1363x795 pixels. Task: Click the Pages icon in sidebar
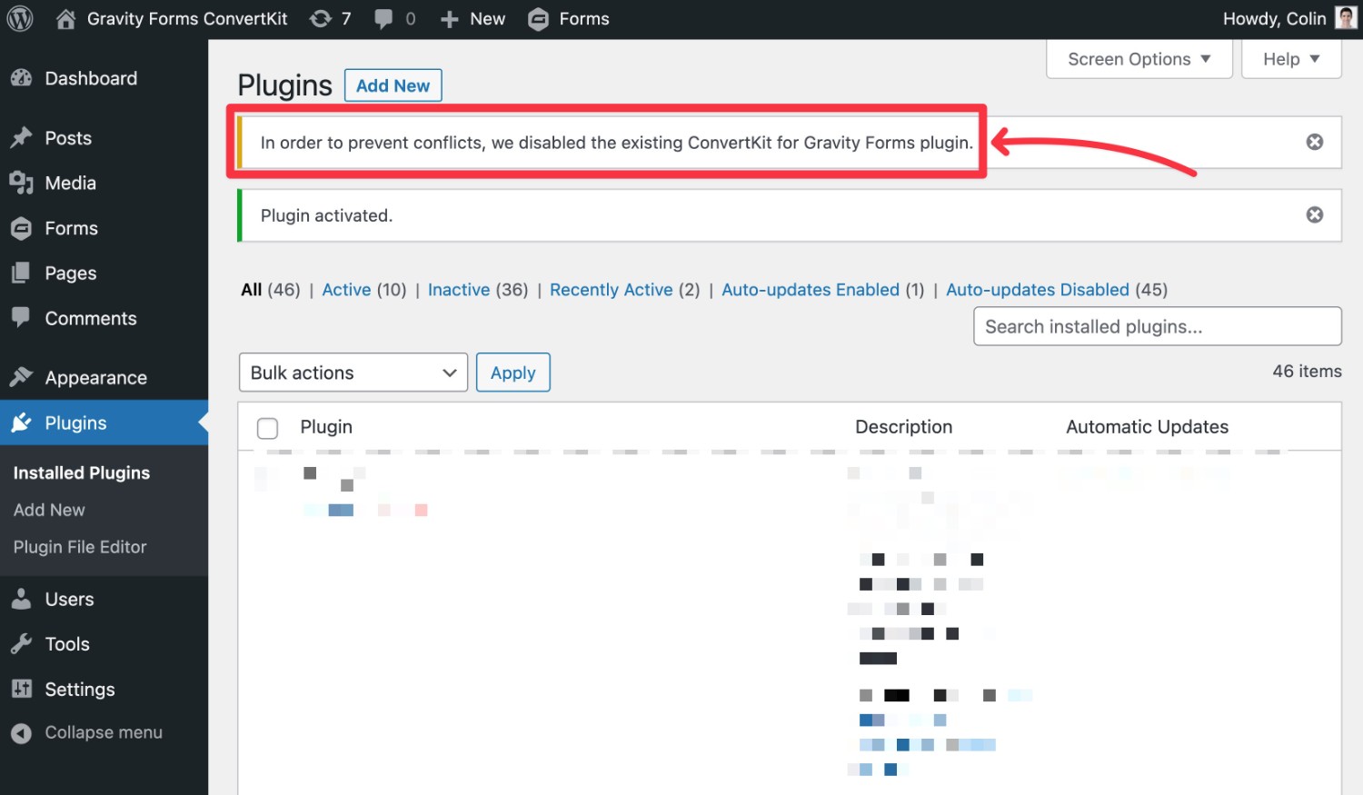pyautogui.click(x=22, y=273)
